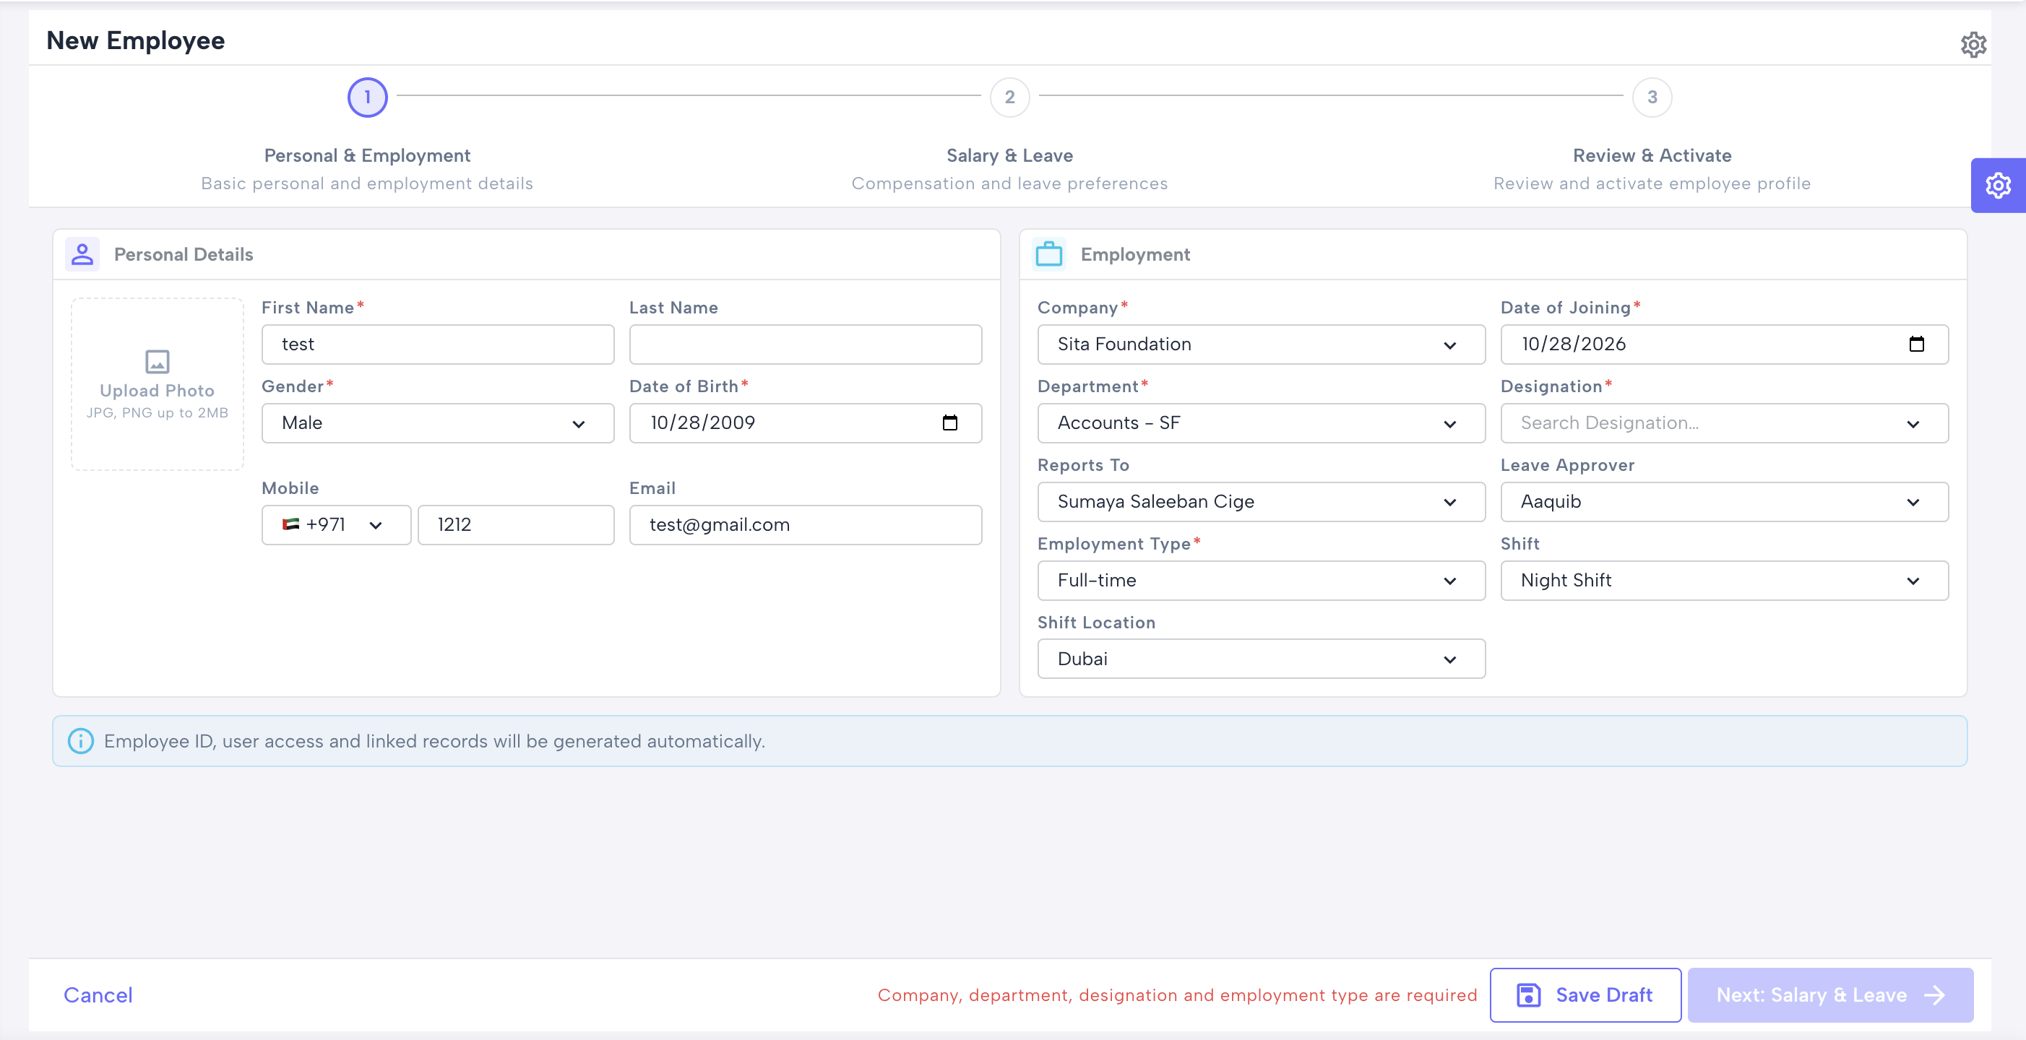Click the info icon in the Employee ID notice
This screenshot has width=2026, height=1040.
pos(80,740)
